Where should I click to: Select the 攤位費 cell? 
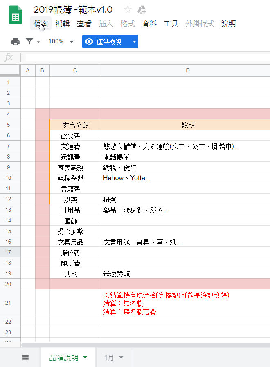75,252
